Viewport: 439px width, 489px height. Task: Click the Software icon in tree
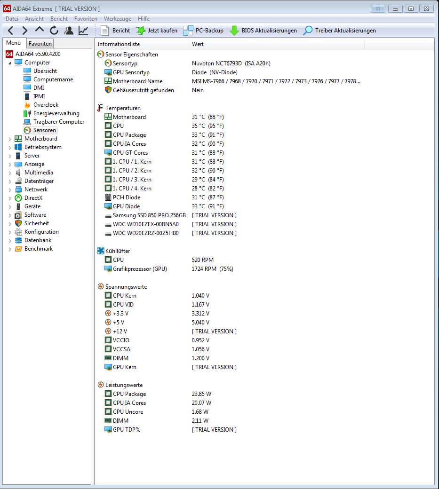pos(18,215)
